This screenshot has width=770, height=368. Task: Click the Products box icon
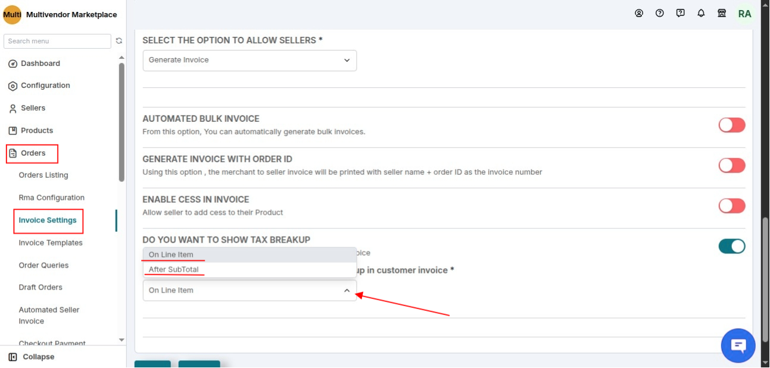click(13, 131)
